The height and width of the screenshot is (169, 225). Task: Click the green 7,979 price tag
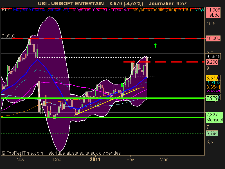point(212,98)
